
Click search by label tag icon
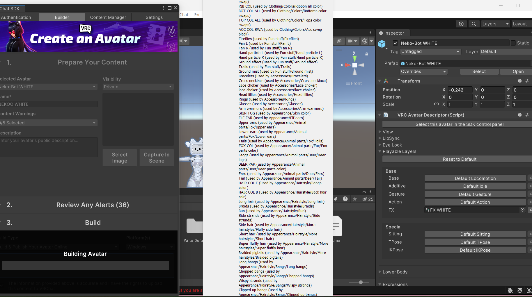pos(336,199)
